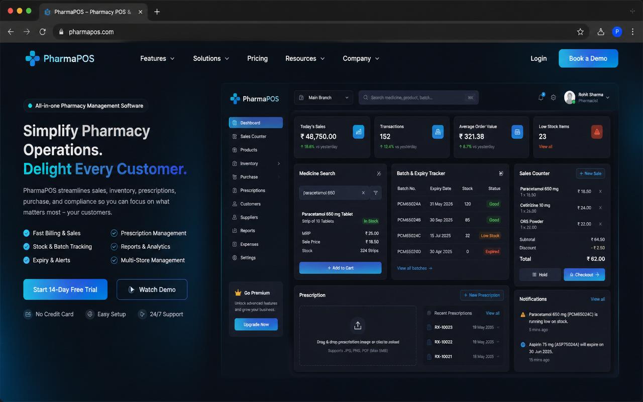Open Customers in the sidebar
The image size is (643, 402).
coord(256,204)
